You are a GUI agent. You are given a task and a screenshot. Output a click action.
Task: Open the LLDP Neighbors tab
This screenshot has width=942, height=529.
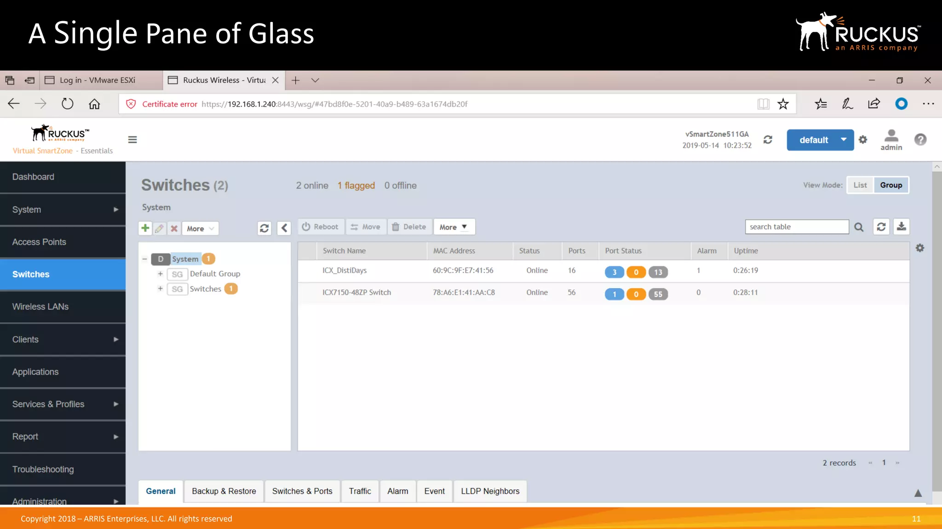[490, 491]
